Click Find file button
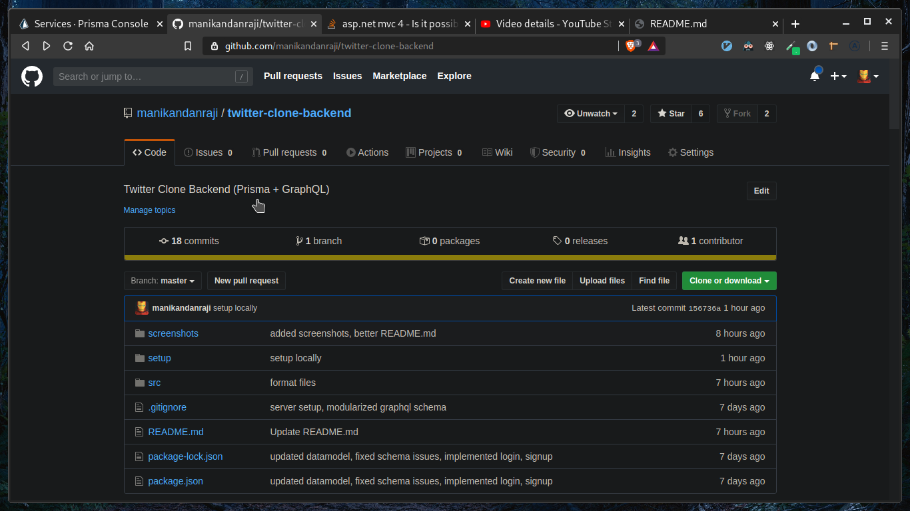 (x=654, y=281)
